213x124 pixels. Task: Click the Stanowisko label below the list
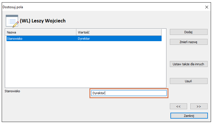(12, 91)
